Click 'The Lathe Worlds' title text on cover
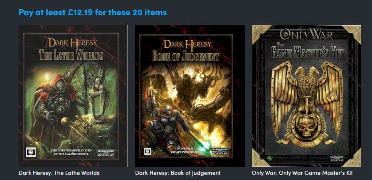Viewport: 372px width, 180px height. [x=71, y=55]
